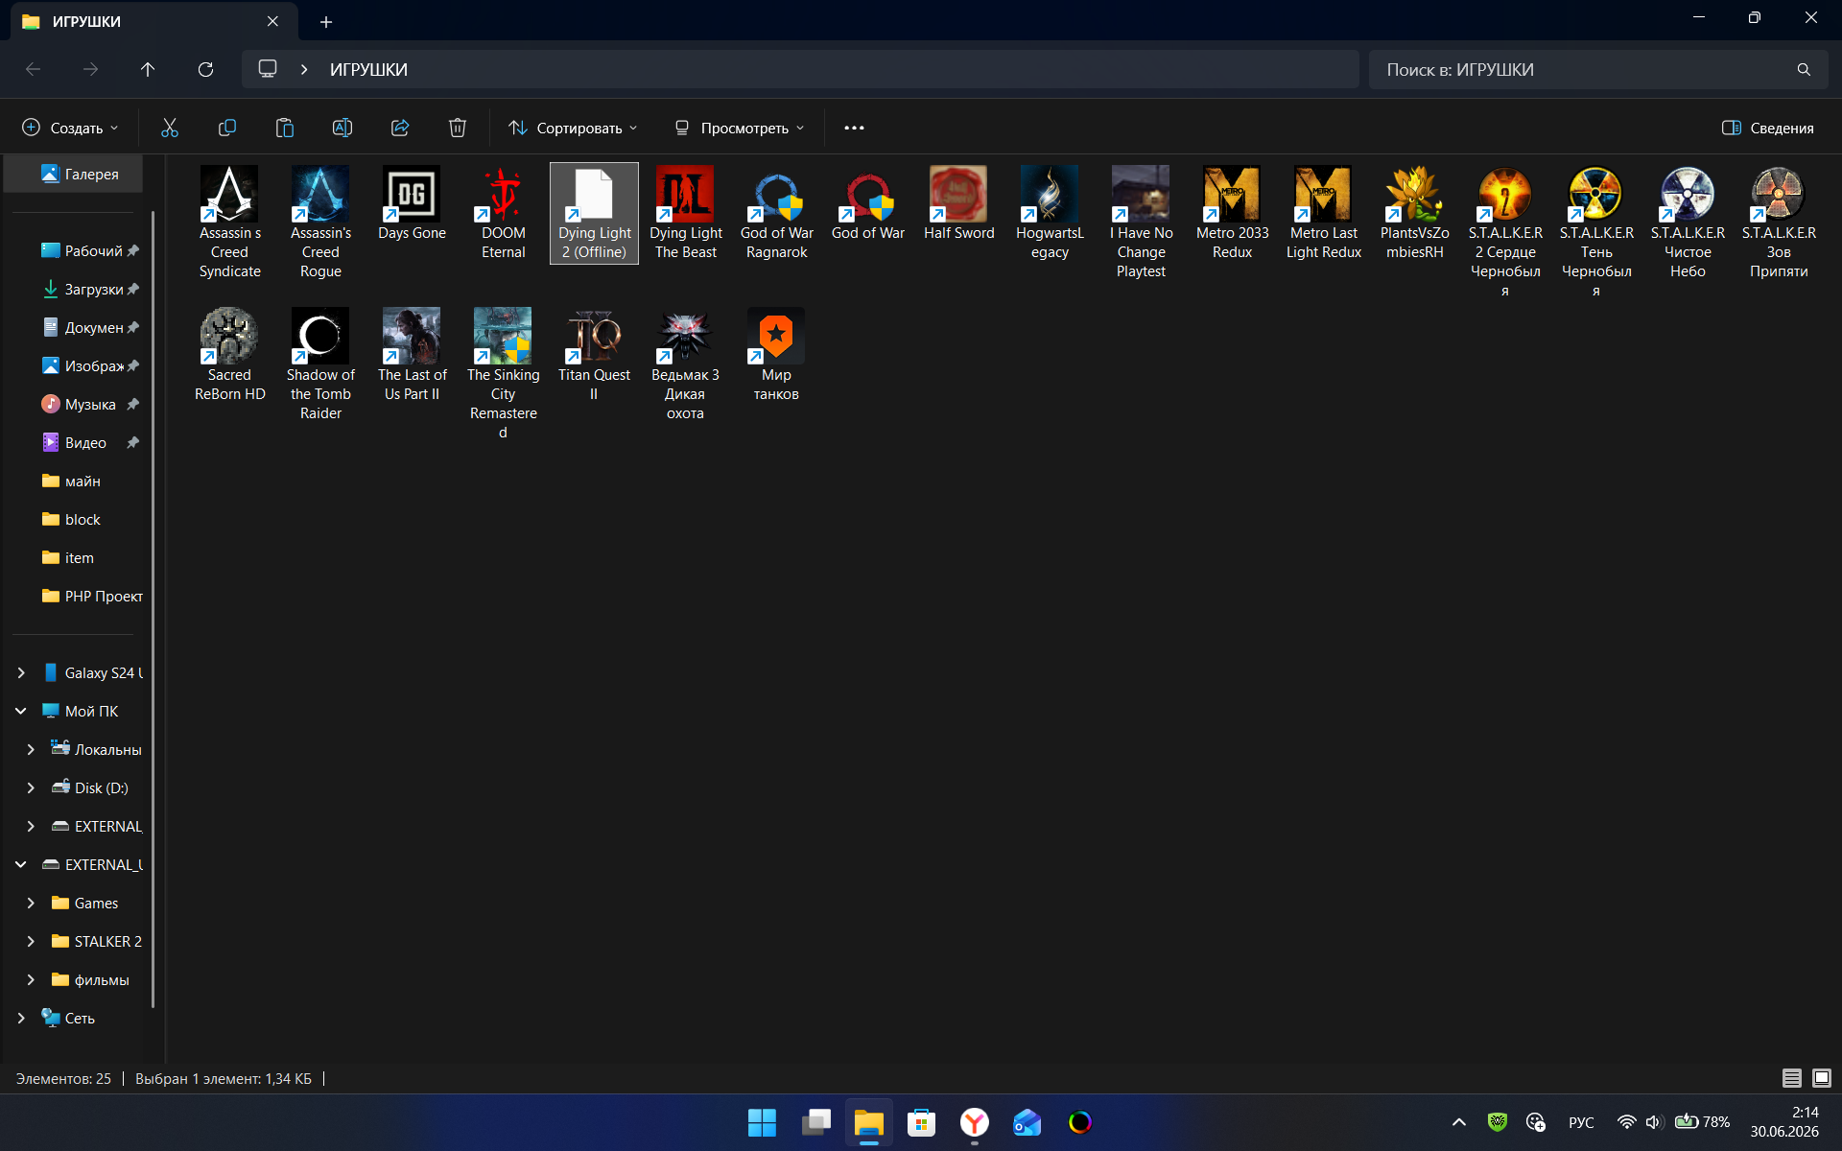Open the Создать dropdown menu
Image resolution: width=1842 pixels, height=1151 pixels.
71,128
